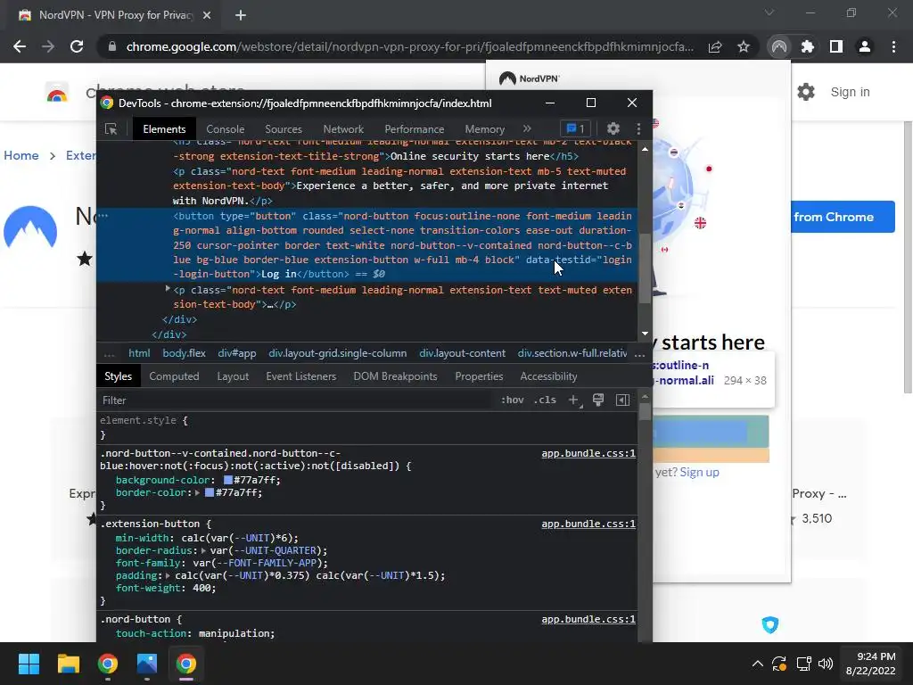This screenshot has width=913, height=685.
Task: Open border-color #77a7ff color swatch
Action: tap(209, 492)
